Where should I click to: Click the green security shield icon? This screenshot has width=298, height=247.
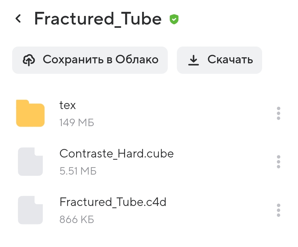(x=174, y=19)
